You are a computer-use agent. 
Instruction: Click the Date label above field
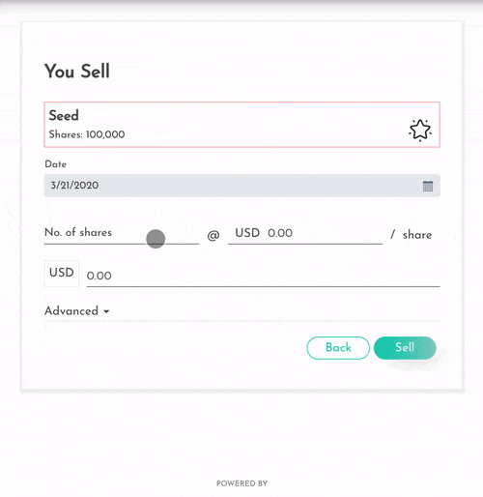pyautogui.click(x=56, y=164)
